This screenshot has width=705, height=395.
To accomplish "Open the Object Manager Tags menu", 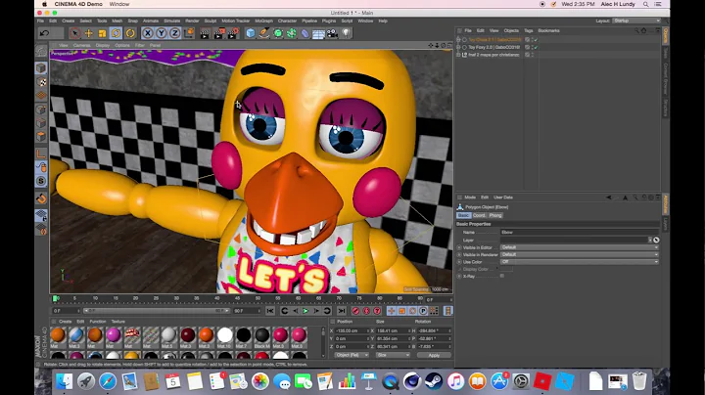I will [529, 30].
